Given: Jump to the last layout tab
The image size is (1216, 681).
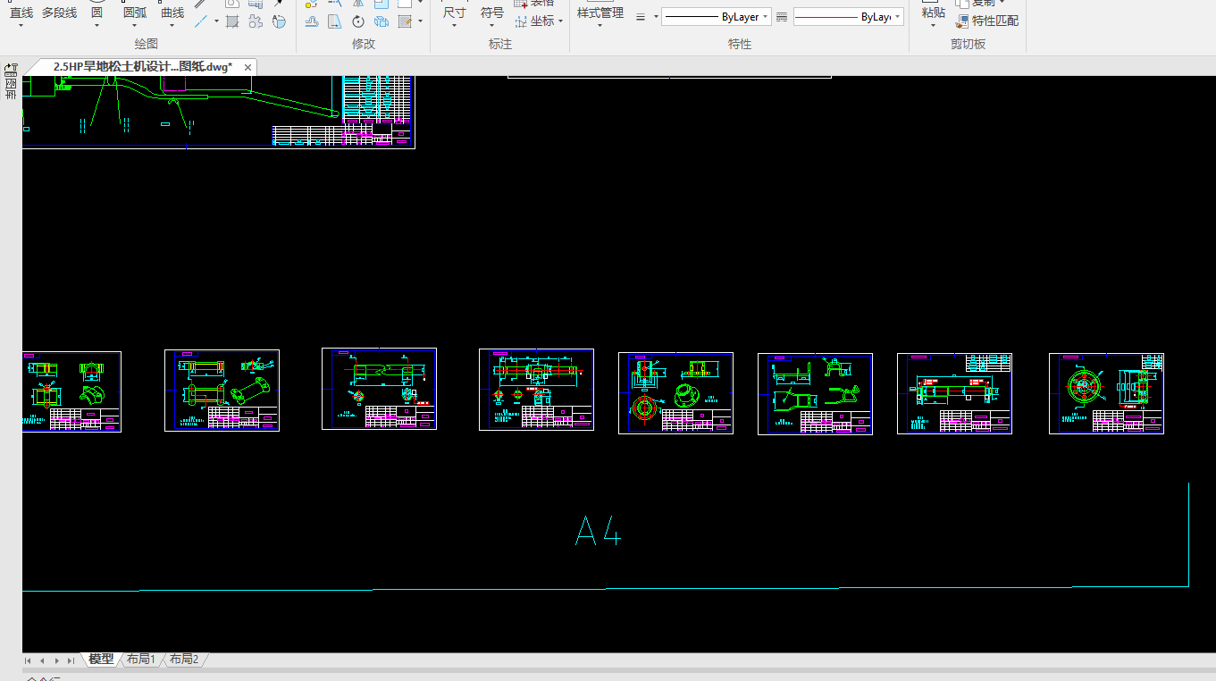Looking at the screenshot, I should [71, 660].
